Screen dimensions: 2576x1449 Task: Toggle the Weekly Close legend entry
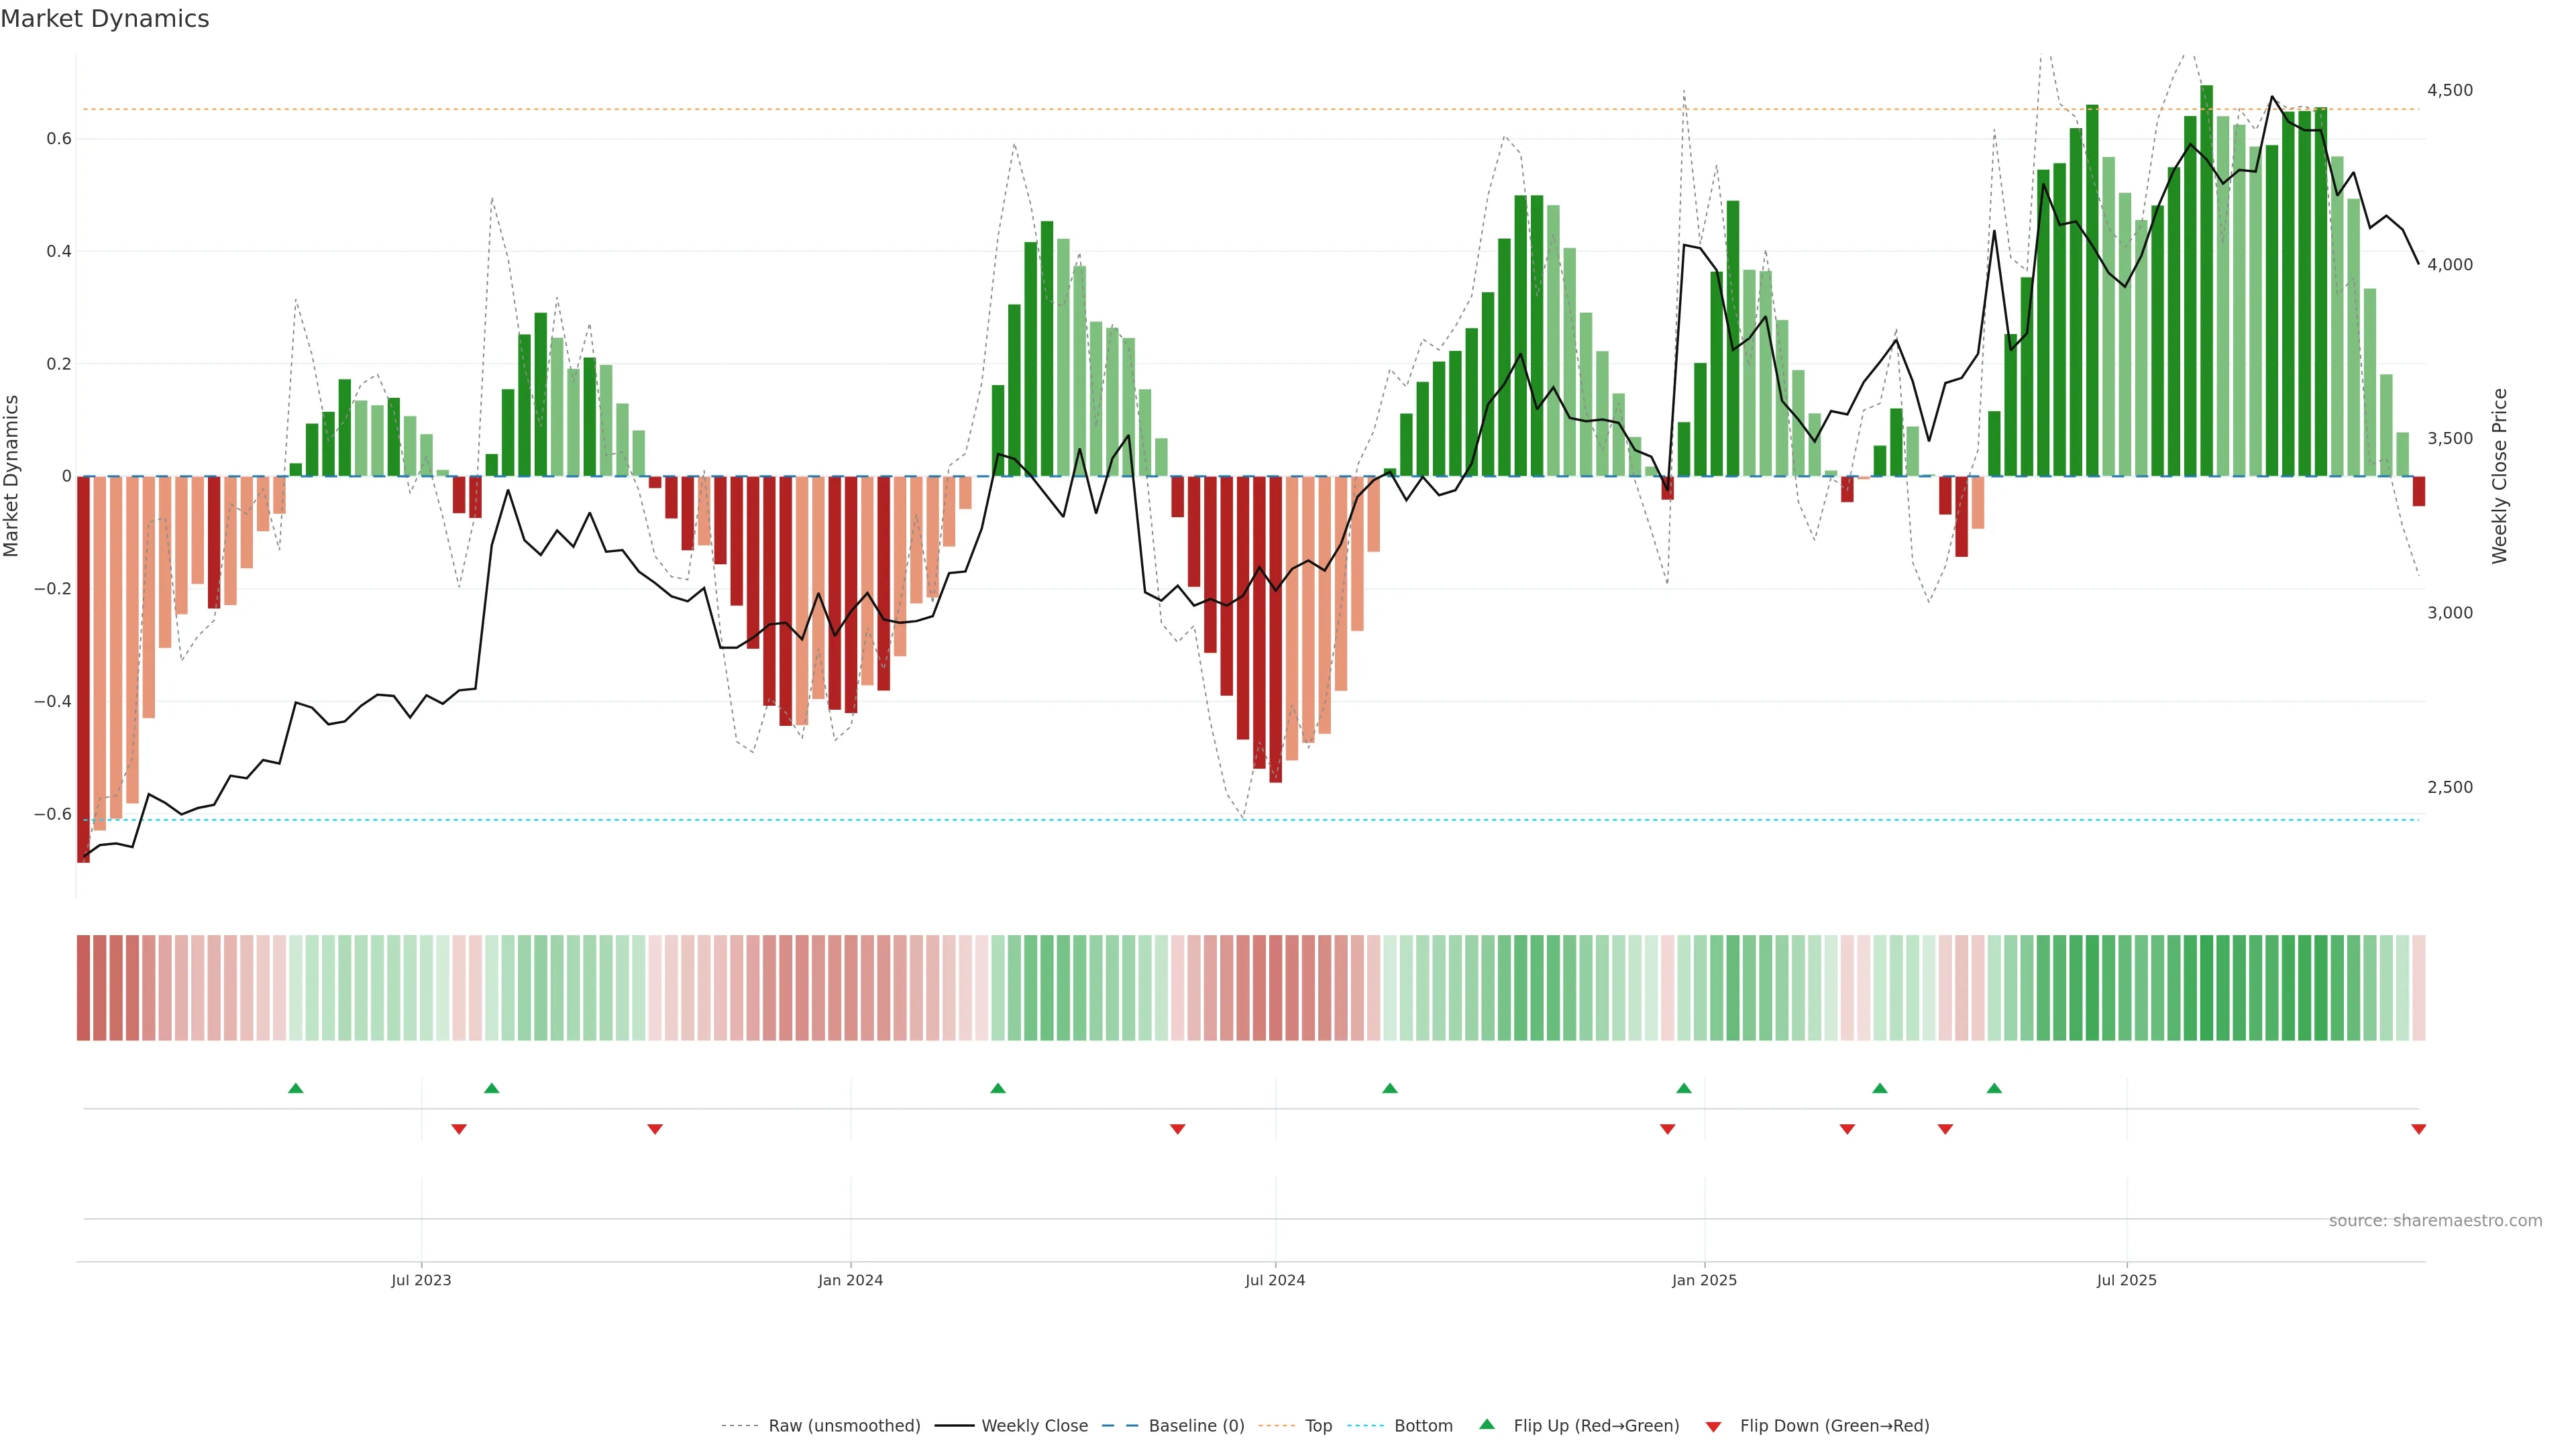click(1034, 1426)
